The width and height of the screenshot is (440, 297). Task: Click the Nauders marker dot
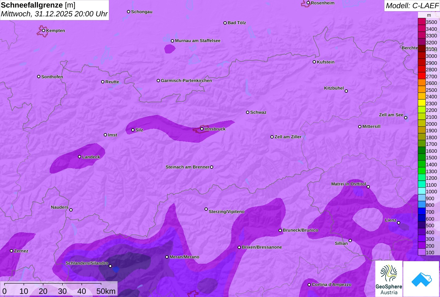71,210
